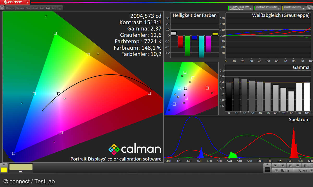Image resolution: width=313 pixels, height=187 pixels.
Task: Open the Calman logo menu arrow
Action: [x=27, y=2]
